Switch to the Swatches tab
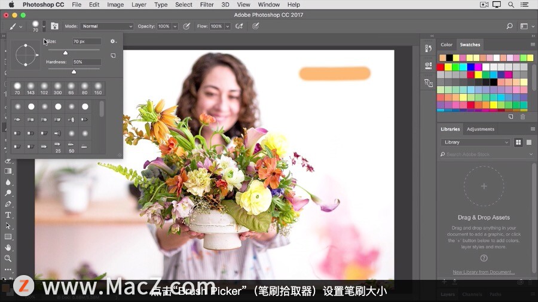Viewport: 538px width, 302px height. 470,45
